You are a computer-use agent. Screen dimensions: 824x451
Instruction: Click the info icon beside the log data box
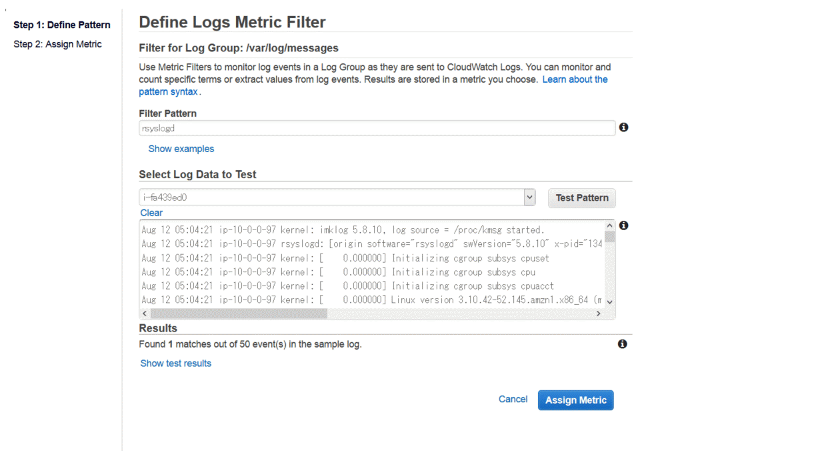coord(623,225)
